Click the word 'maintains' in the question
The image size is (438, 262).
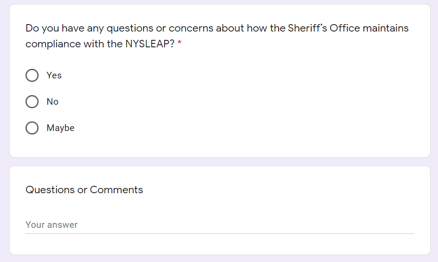385,28
